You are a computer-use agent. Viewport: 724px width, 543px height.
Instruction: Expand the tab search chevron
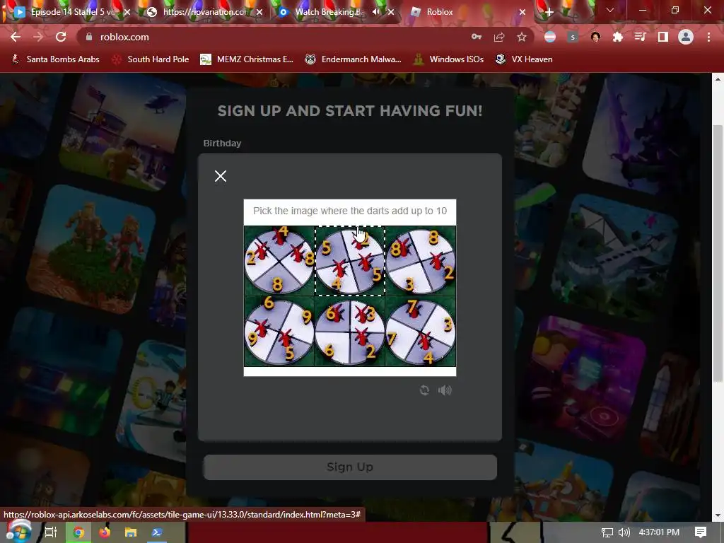(610, 10)
